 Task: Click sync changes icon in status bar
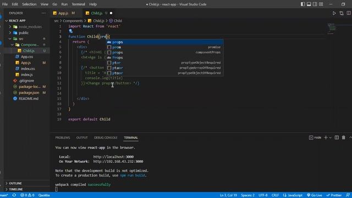[14, 195]
